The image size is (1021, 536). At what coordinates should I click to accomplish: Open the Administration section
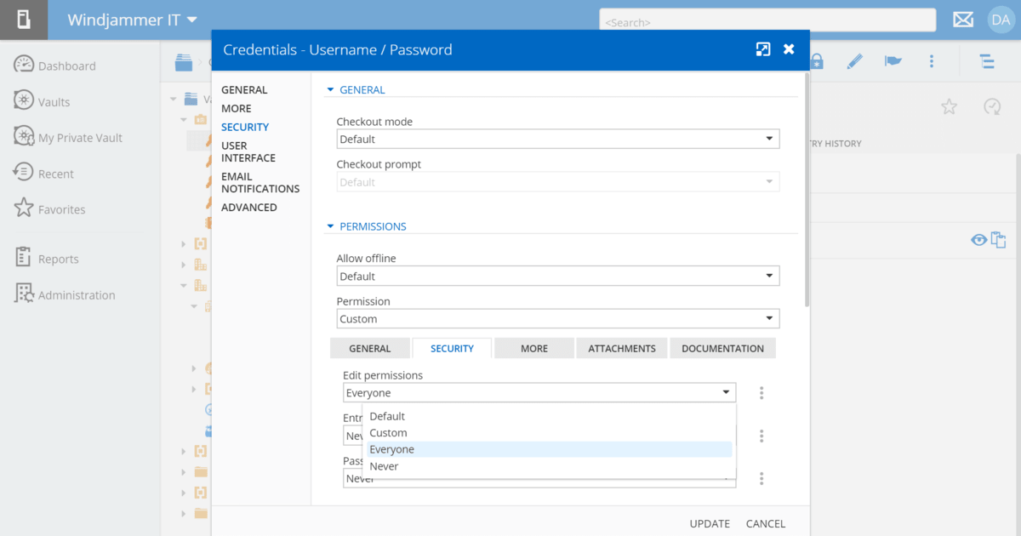tap(65, 294)
